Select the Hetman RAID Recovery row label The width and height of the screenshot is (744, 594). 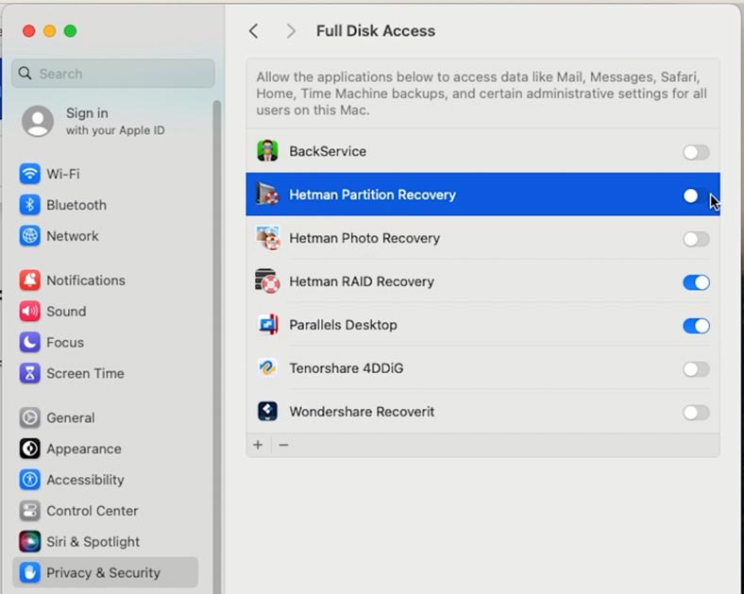[x=362, y=281]
